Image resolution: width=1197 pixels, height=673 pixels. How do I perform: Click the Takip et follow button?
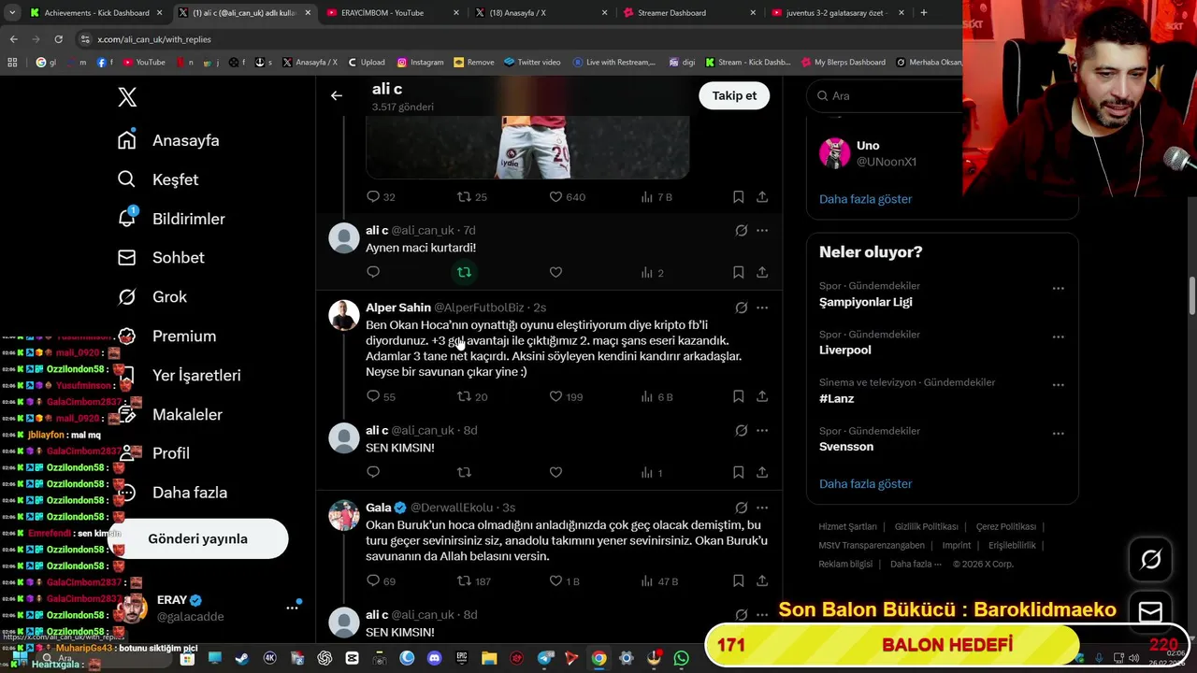tap(734, 95)
